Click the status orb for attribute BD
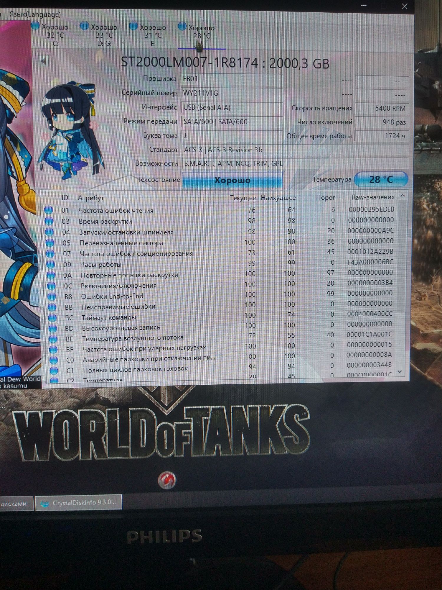Image resolution: width=442 pixels, height=590 pixels. 53,329
